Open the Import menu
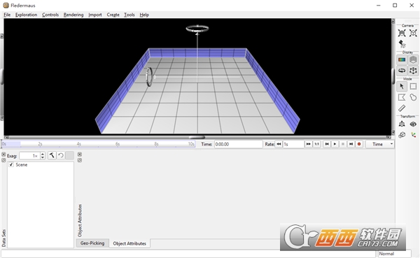420x258 pixels. (x=95, y=15)
